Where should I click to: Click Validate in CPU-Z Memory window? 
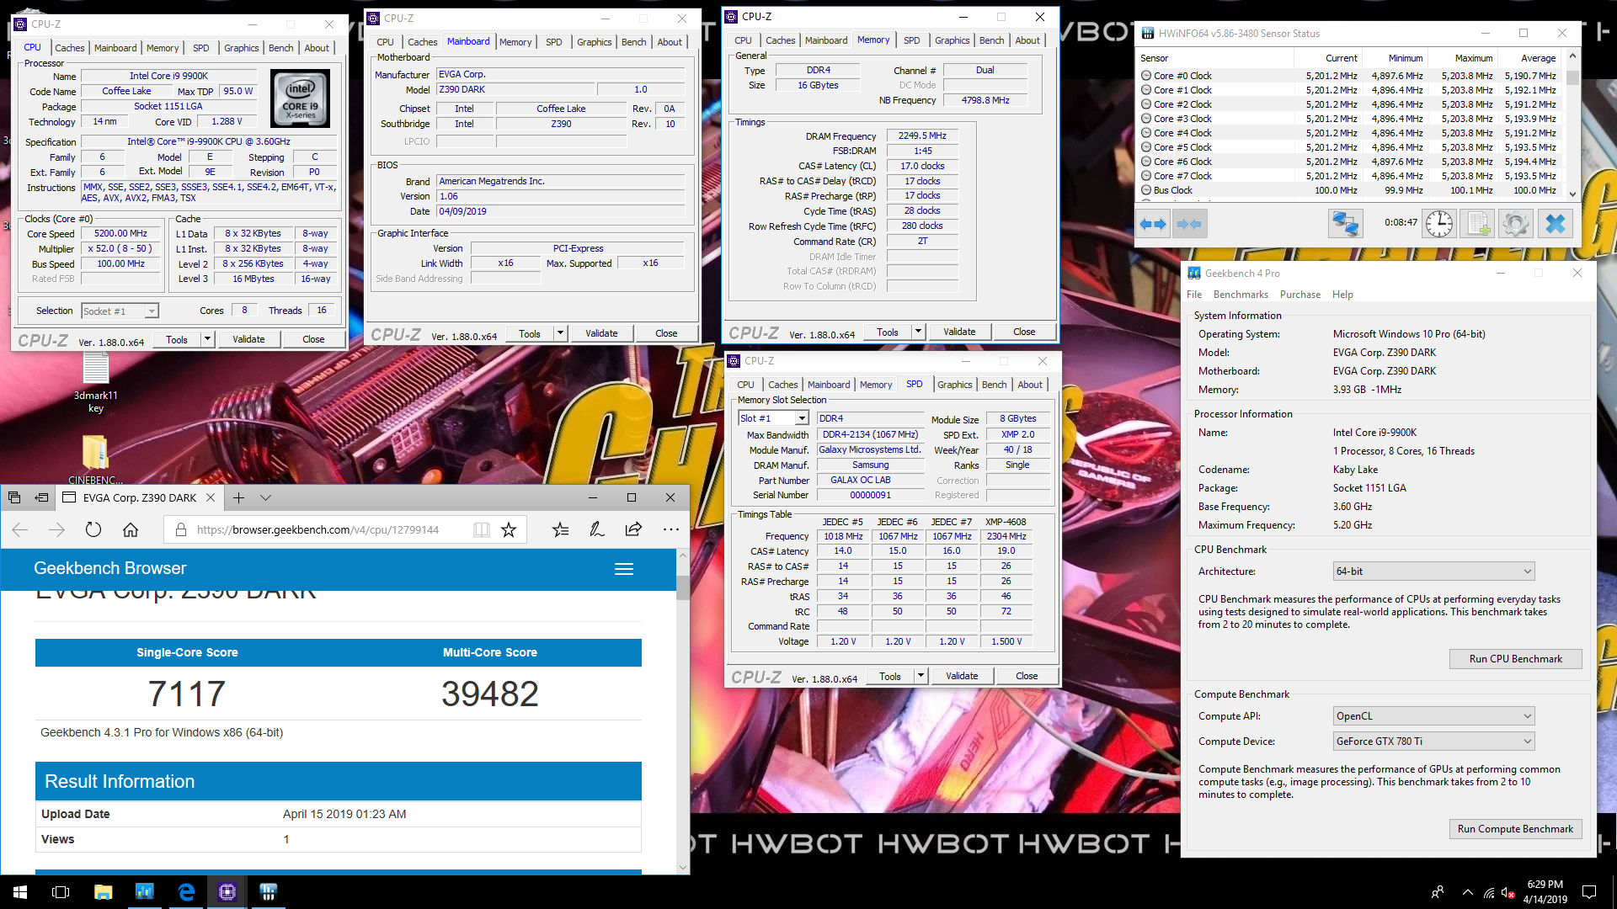coord(959,332)
